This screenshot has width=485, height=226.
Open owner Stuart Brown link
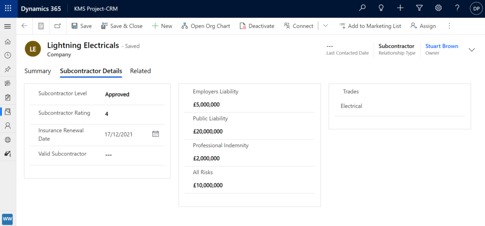(x=442, y=46)
